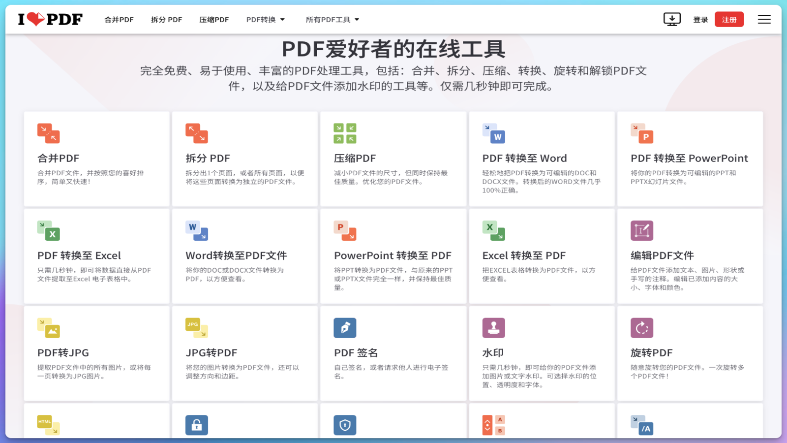This screenshot has width=787, height=443.
Task: Open 合并PDF in the top navigation
Action: [119, 20]
